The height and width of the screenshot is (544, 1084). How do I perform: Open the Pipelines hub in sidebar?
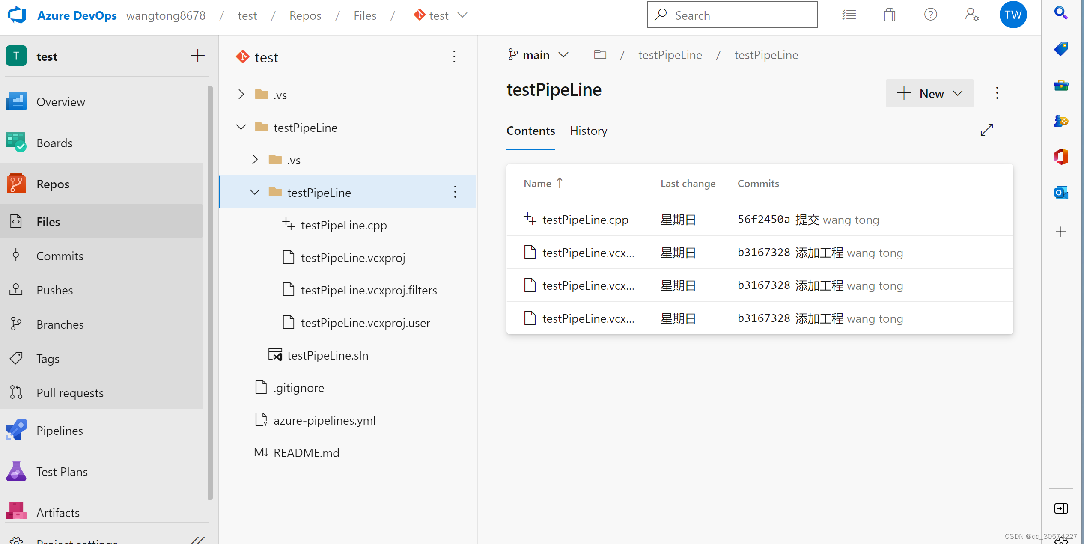[x=60, y=430]
